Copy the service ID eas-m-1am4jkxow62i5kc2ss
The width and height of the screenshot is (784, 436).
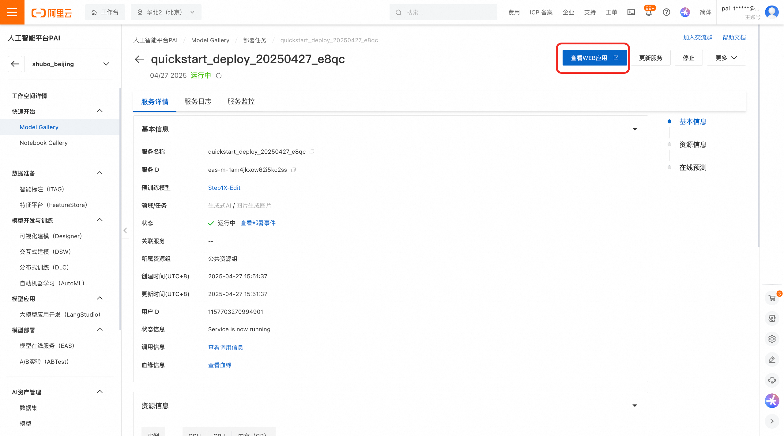tap(293, 170)
